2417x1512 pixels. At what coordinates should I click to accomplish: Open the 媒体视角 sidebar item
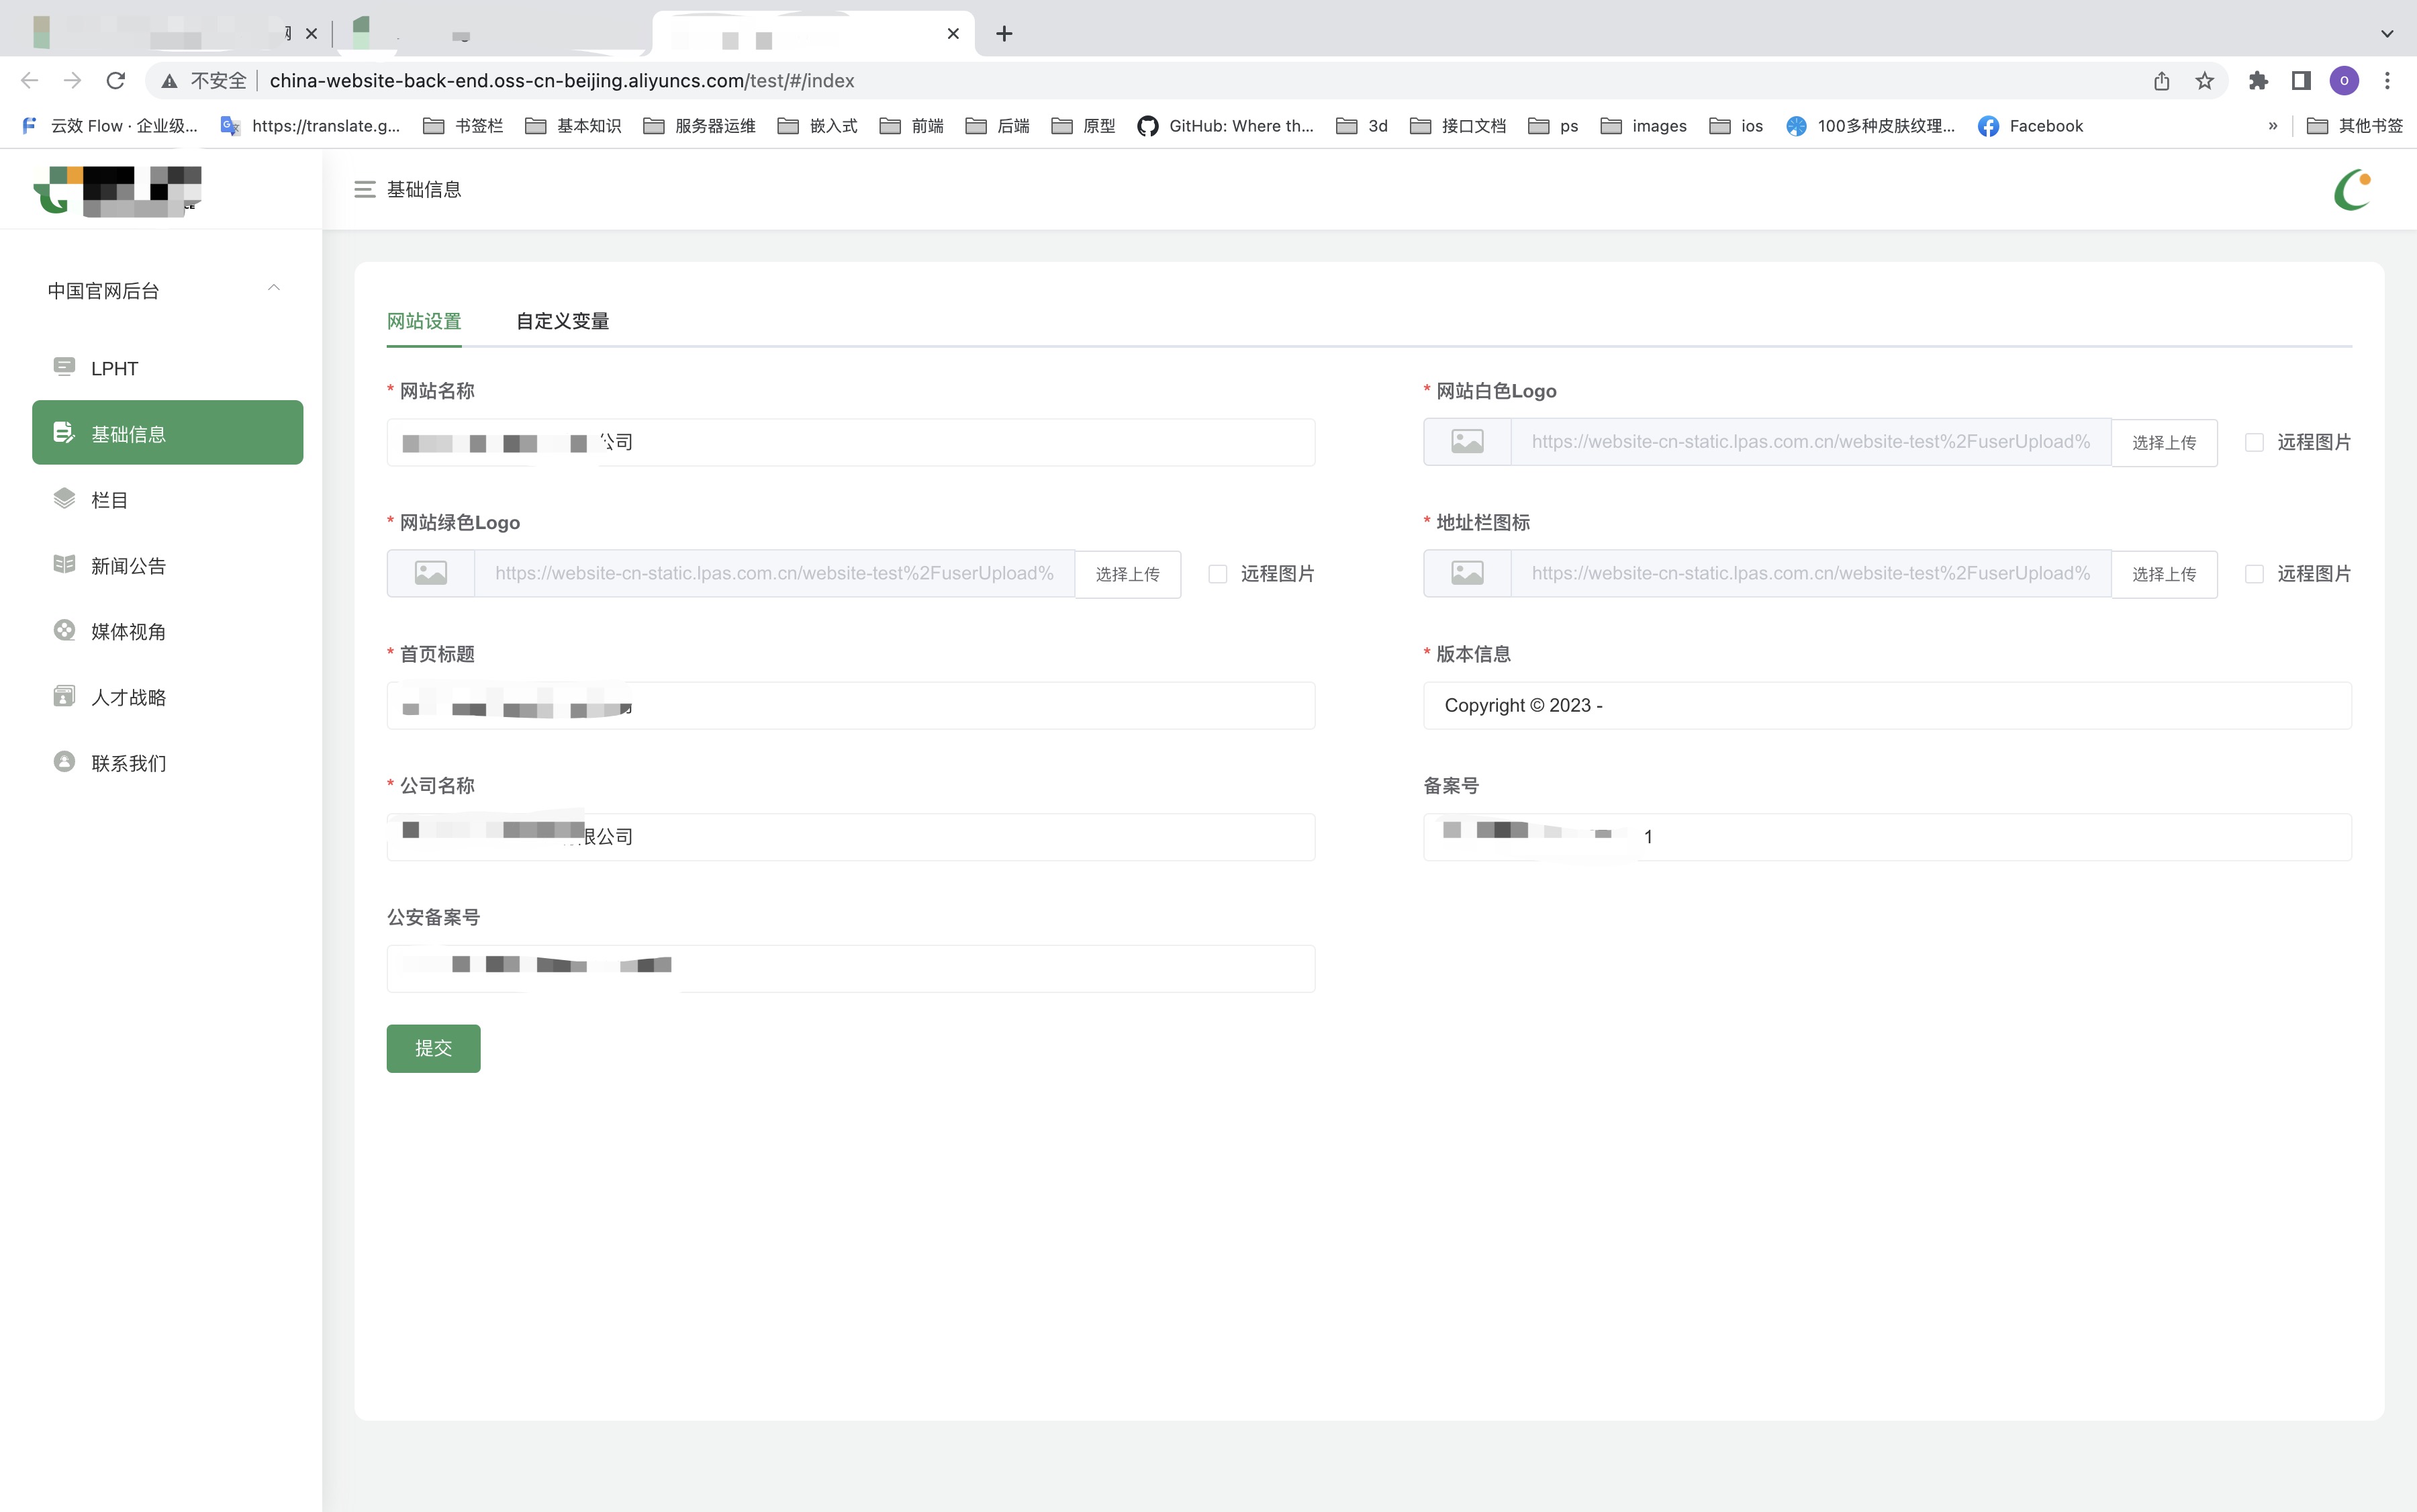pos(167,631)
